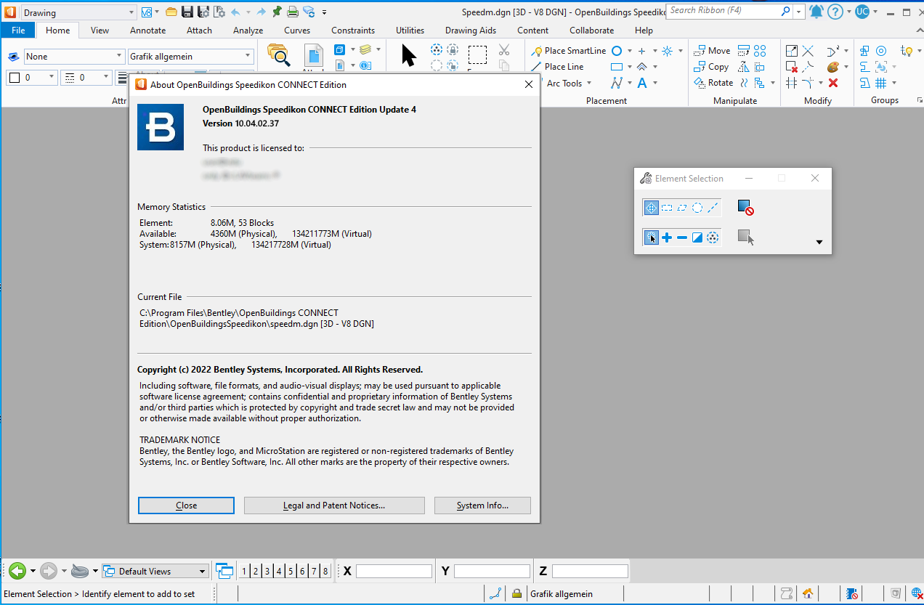Click the Open File folder icon in quick access toolbar
The width and height of the screenshot is (924, 605).
(x=171, y=12)
